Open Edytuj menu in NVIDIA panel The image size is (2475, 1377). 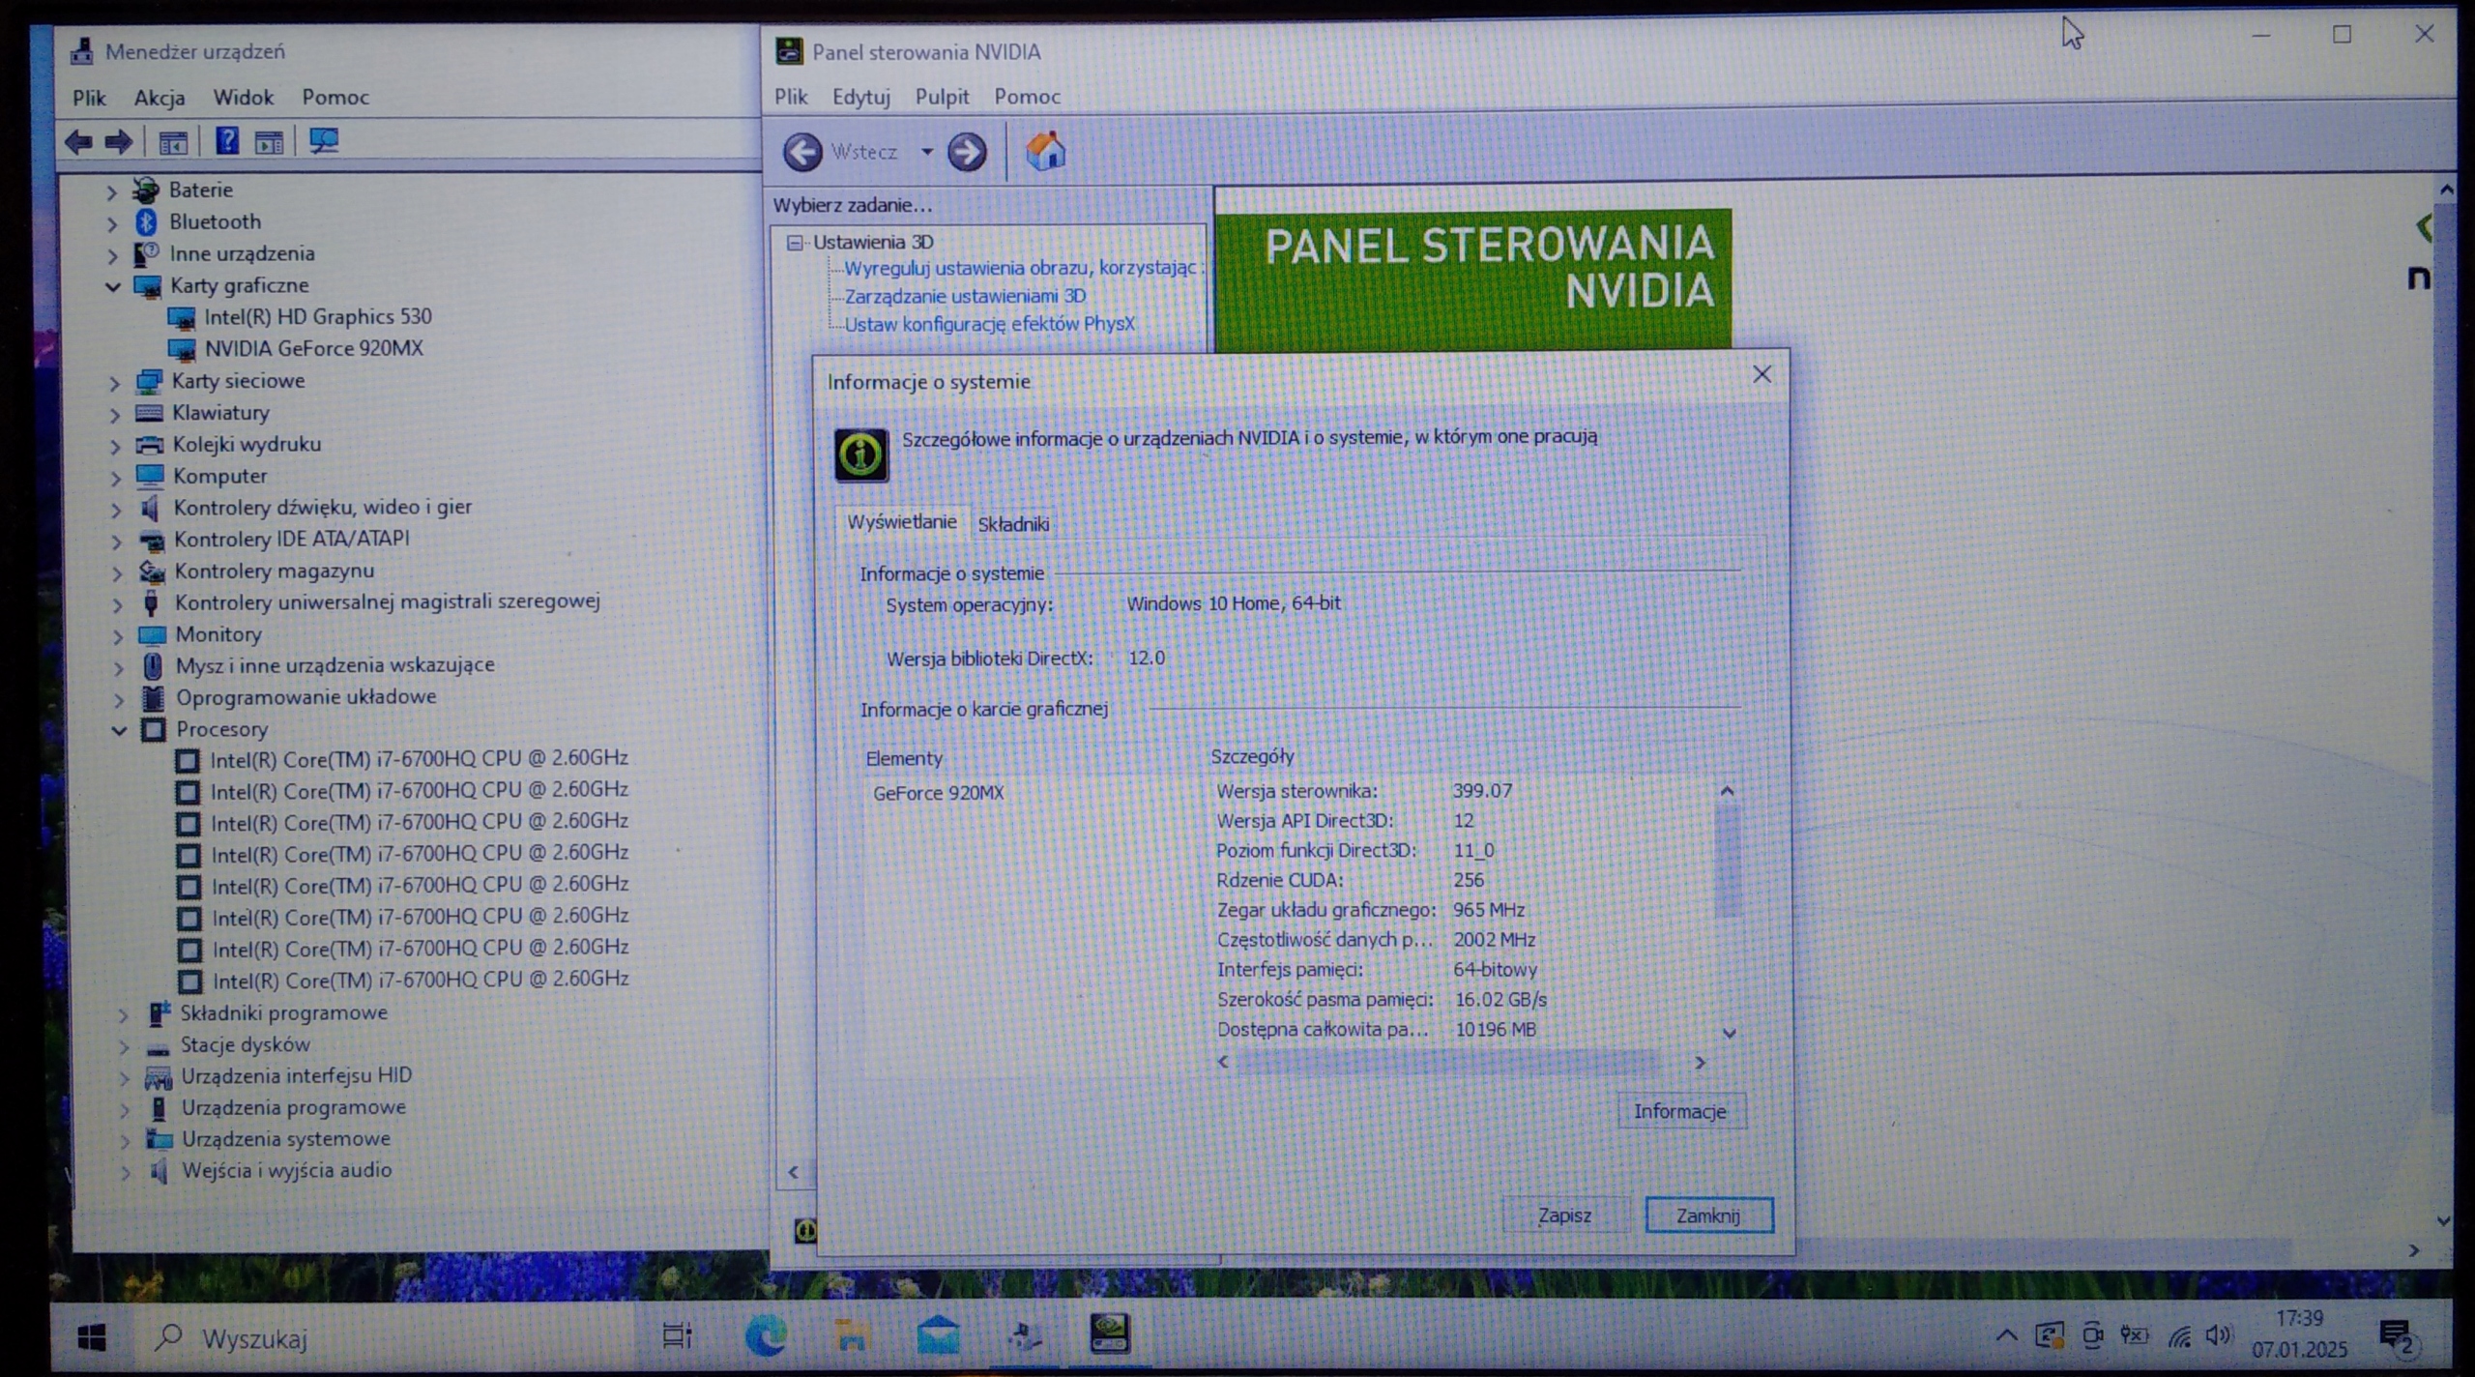tap(860, 97)
